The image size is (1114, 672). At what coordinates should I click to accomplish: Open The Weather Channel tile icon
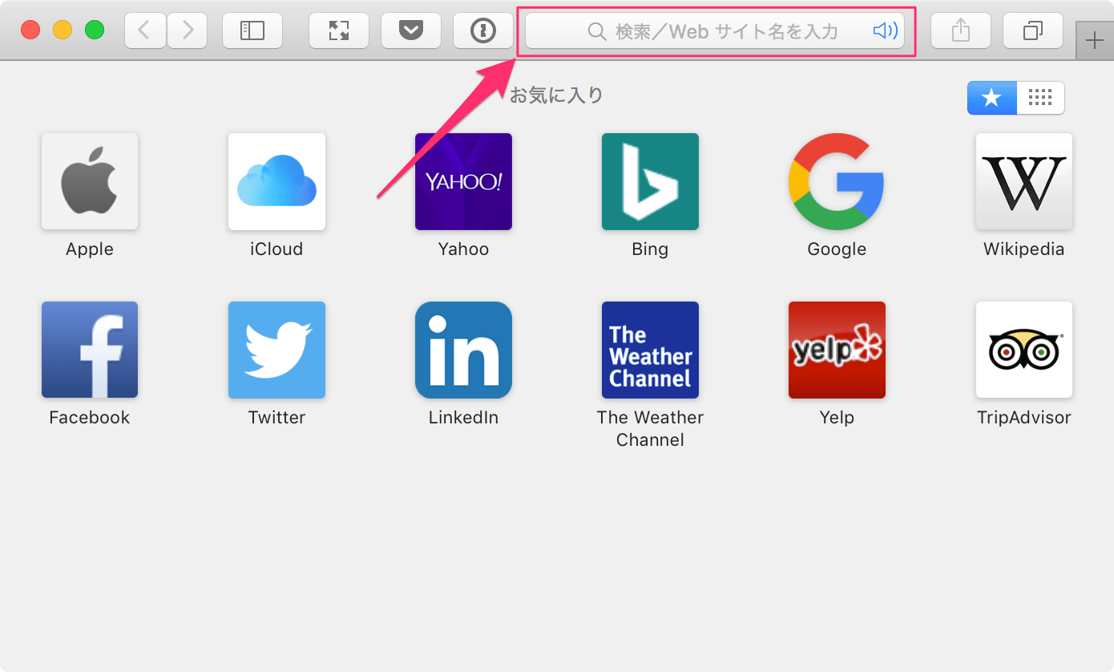tap(650, 350)
